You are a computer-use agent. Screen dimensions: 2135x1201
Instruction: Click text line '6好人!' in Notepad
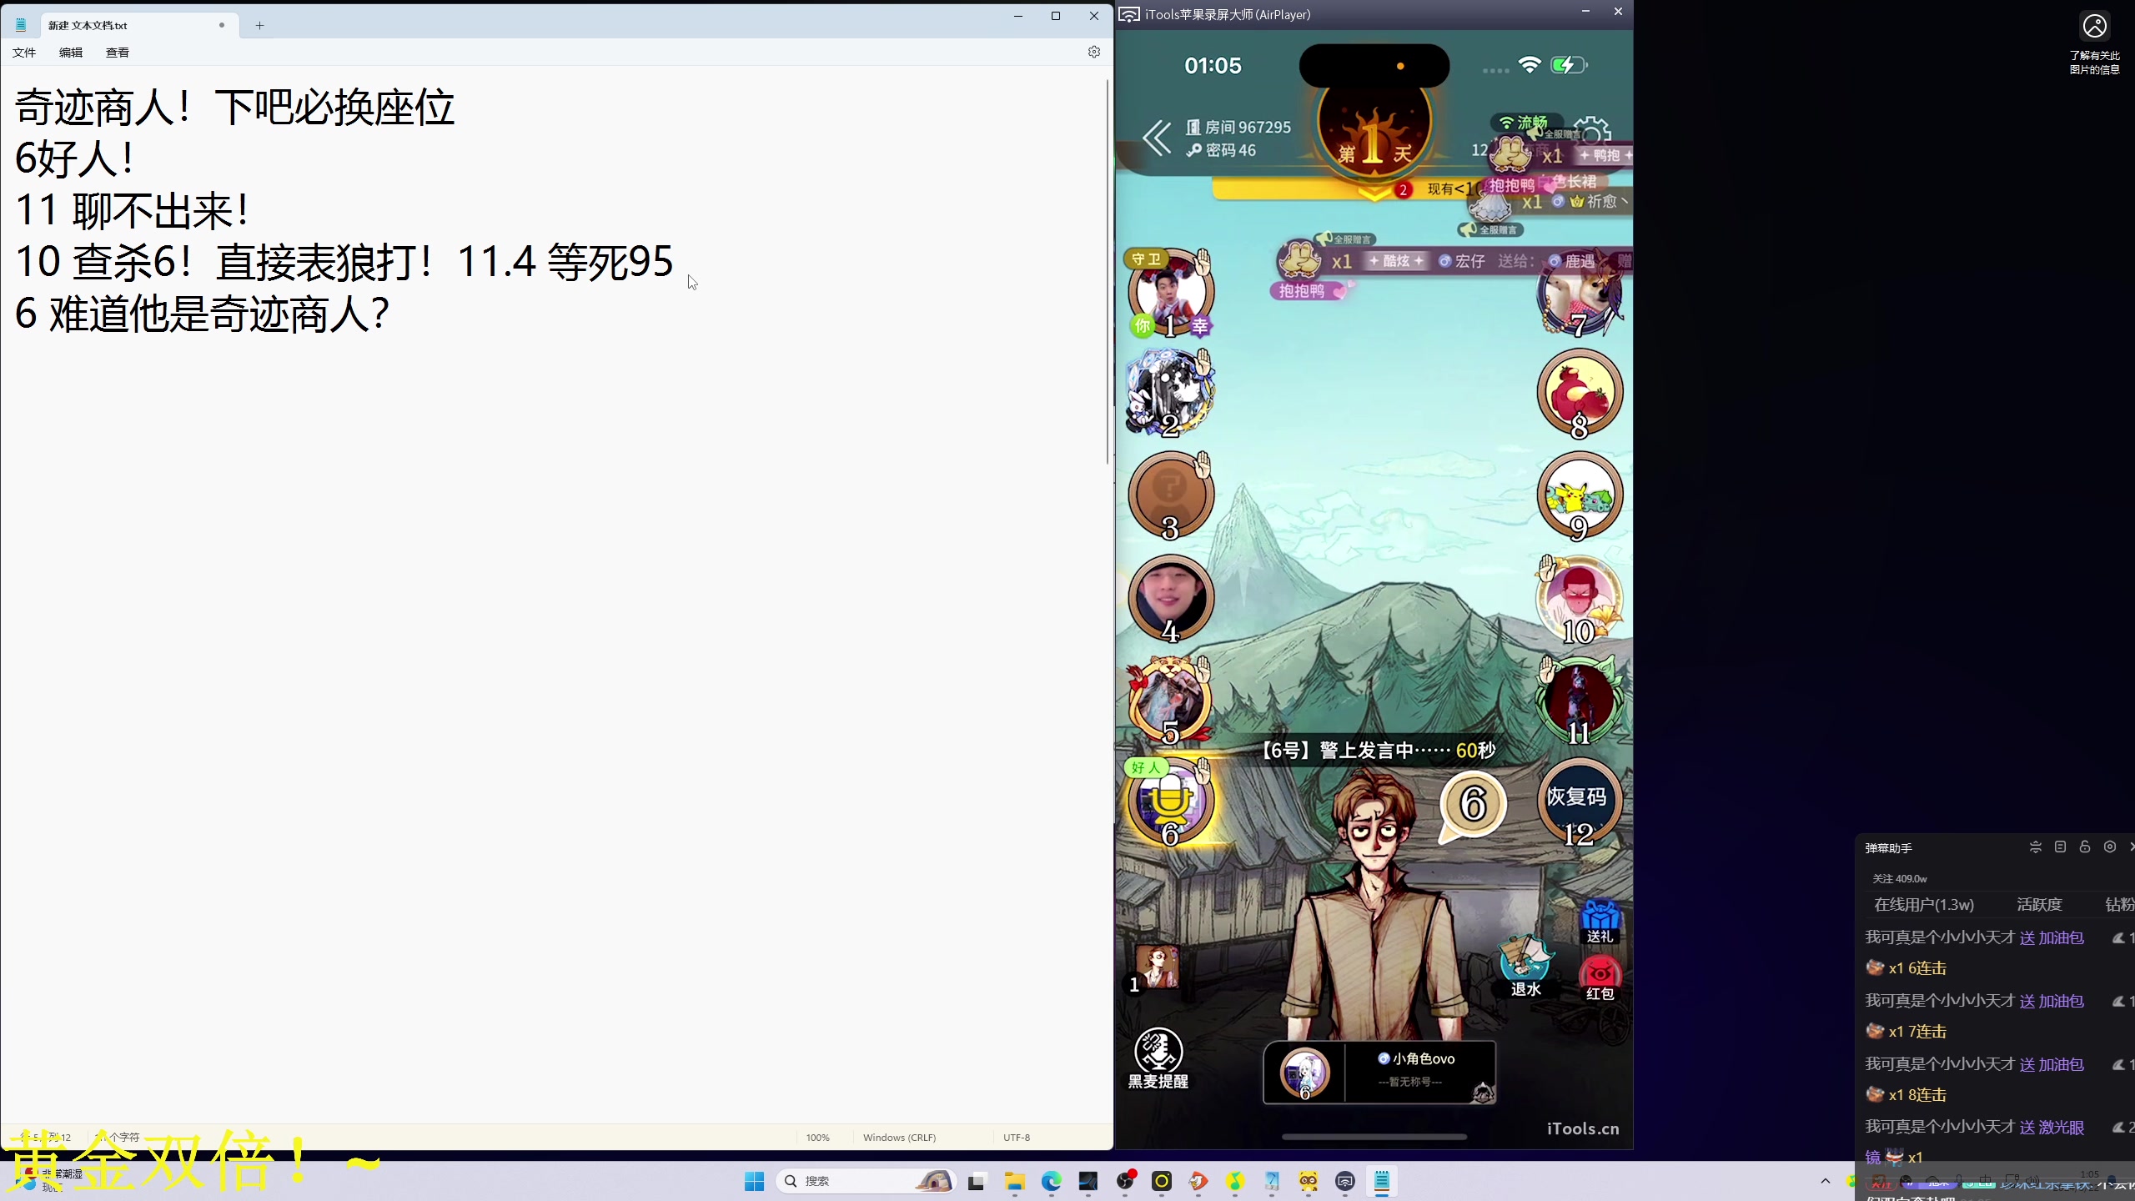(x=74, y=158)
